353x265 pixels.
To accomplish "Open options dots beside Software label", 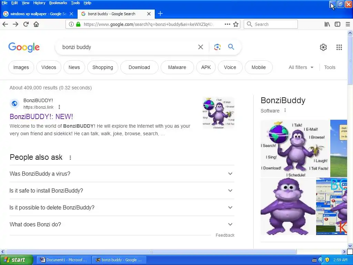I will [x=285, y=110].
